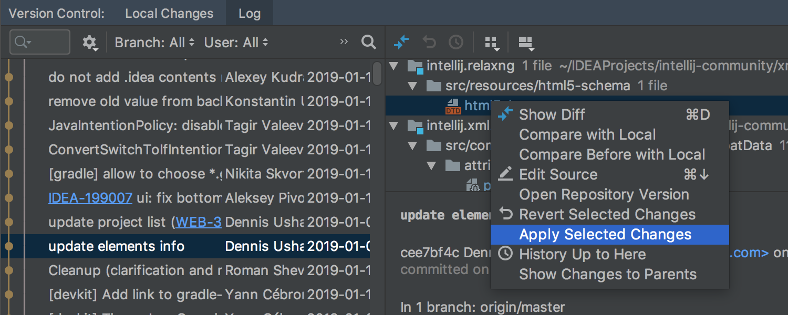
Task: Click the log search text field
Action: tap(39, 42)
